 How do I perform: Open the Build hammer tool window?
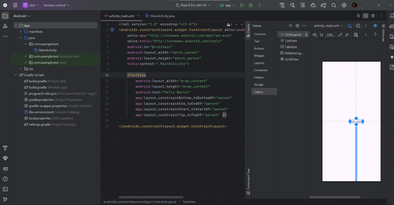pos(5,148)
